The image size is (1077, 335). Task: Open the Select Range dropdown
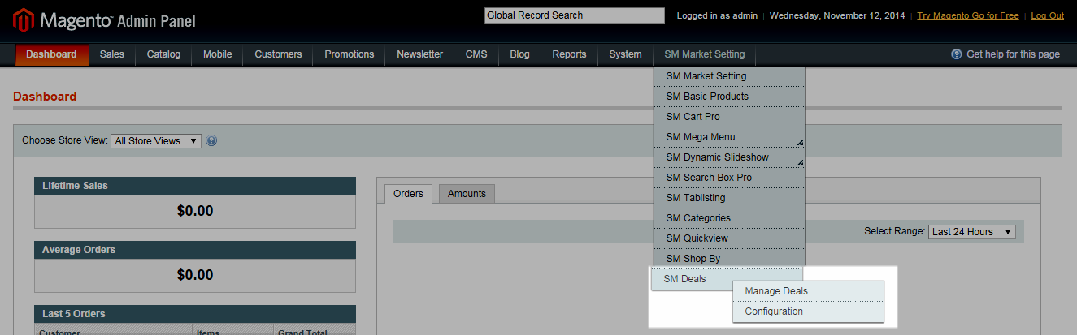pos(972,231)
